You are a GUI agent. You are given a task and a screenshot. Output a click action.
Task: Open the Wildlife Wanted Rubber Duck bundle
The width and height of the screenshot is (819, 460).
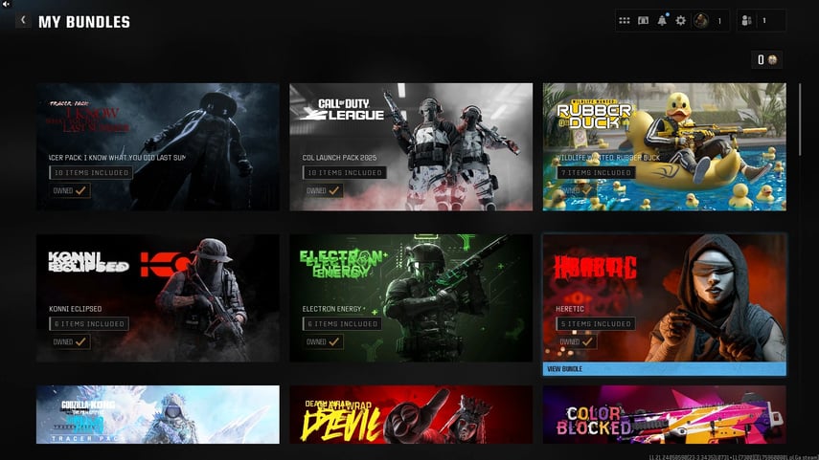[x=664, y=146]
